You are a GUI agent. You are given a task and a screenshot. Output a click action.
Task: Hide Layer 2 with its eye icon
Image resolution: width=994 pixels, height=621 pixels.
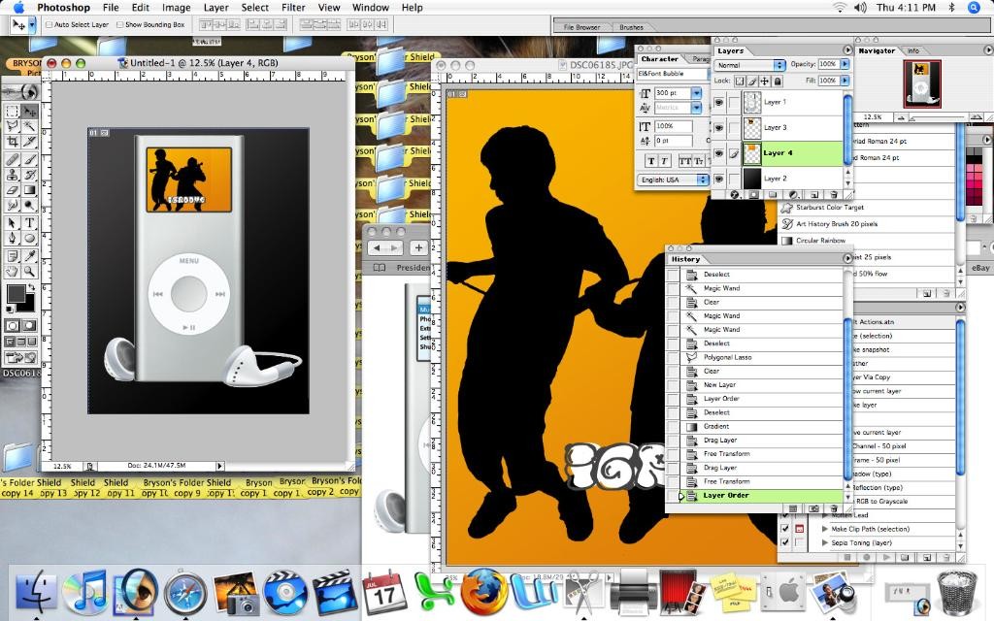click(x=719, y=179)
